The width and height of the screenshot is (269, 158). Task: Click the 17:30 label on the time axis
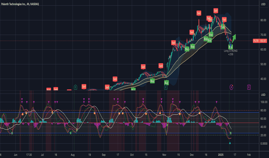tap(29, 155)
